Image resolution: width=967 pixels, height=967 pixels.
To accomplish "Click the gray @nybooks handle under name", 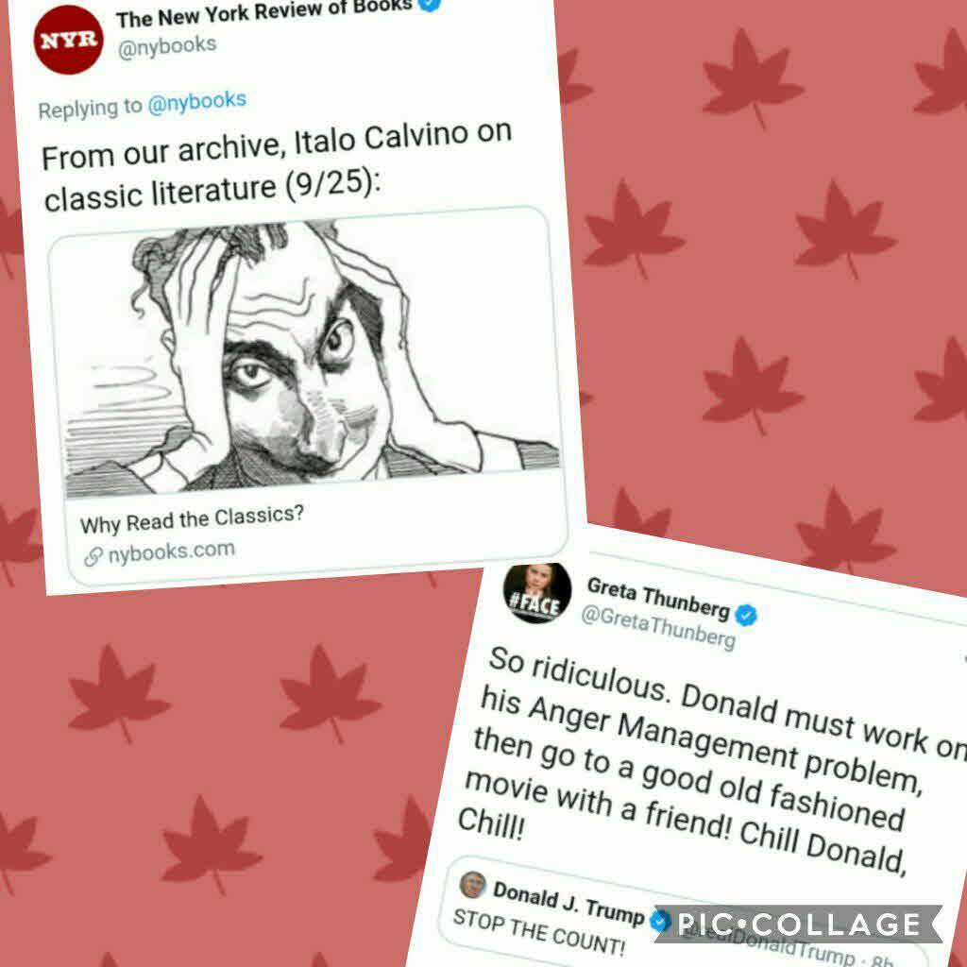I will coord(167,46).
